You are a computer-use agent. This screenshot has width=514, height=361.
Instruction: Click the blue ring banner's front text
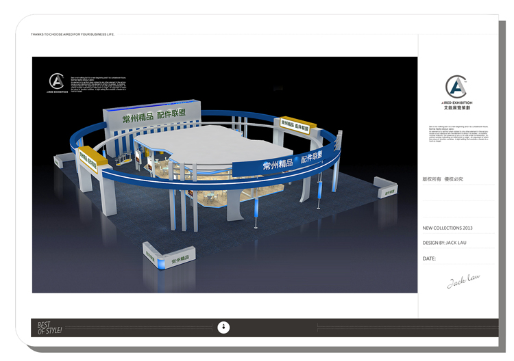pos(293,162)
